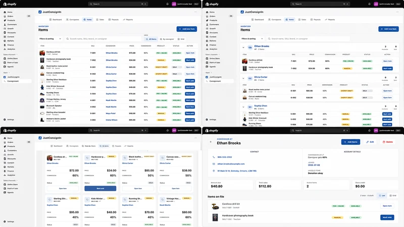
Task: Open Sales tab in top-left panel
Action: 100,20
